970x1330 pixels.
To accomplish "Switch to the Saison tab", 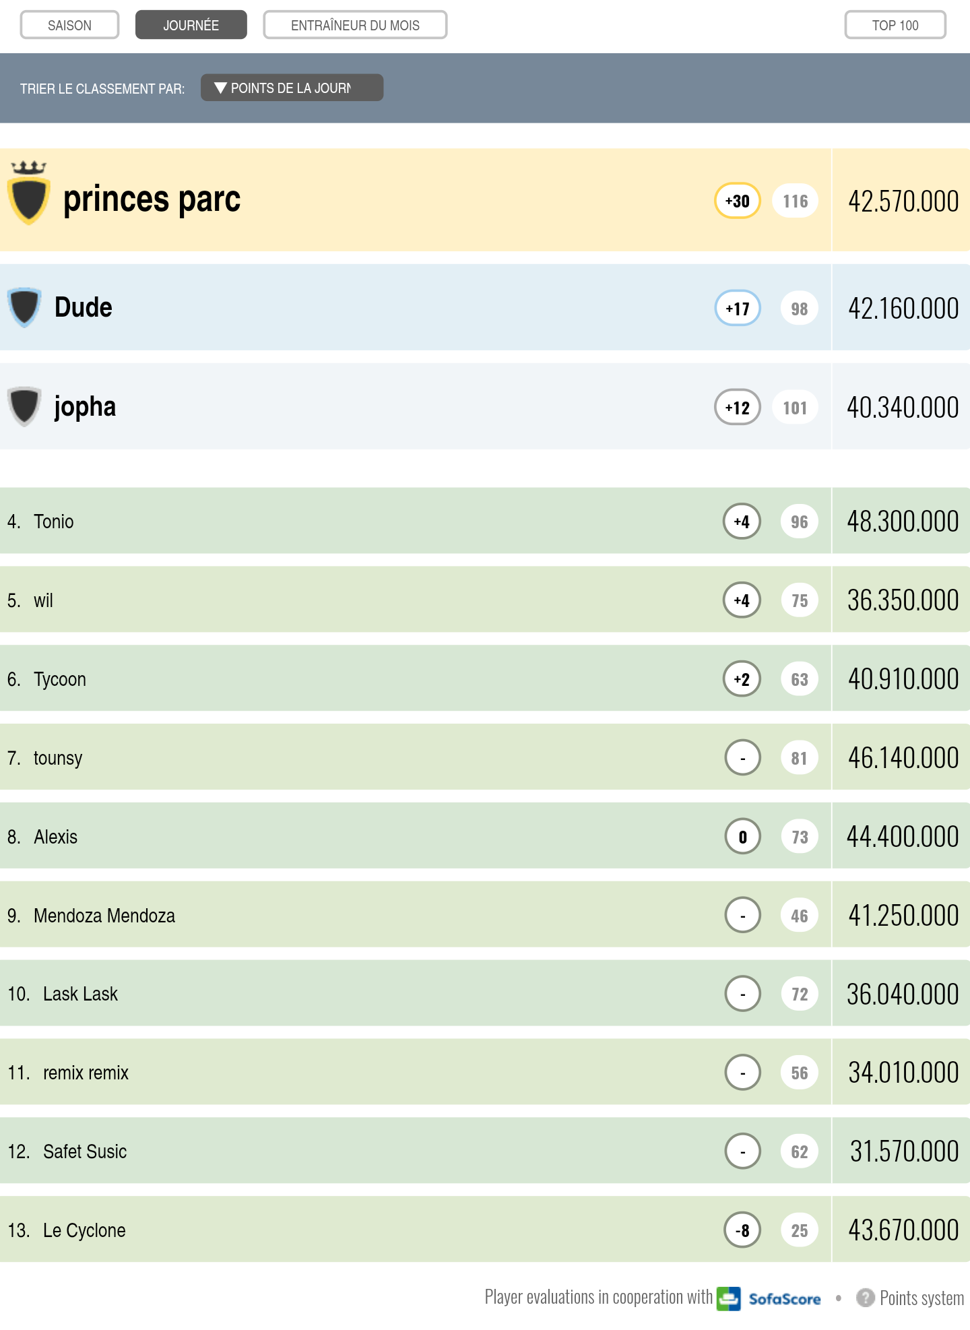I will click(x=69, y=25).
